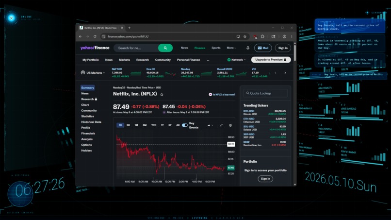Open Research in the navigation bar
The image size is (391, 220).
click(x=143, y=60)
